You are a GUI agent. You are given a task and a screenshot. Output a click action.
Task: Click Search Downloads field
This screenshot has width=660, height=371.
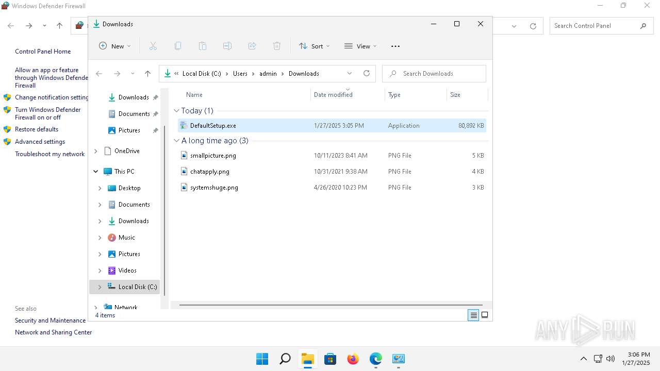coord(434,74)
